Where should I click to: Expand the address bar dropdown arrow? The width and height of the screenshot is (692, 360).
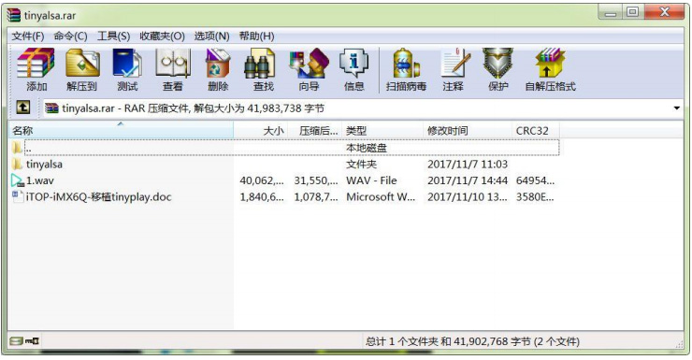[676, 108]
